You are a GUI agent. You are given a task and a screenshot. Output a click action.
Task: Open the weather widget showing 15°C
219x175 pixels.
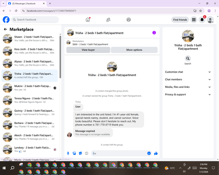click(x=170, y=168)
